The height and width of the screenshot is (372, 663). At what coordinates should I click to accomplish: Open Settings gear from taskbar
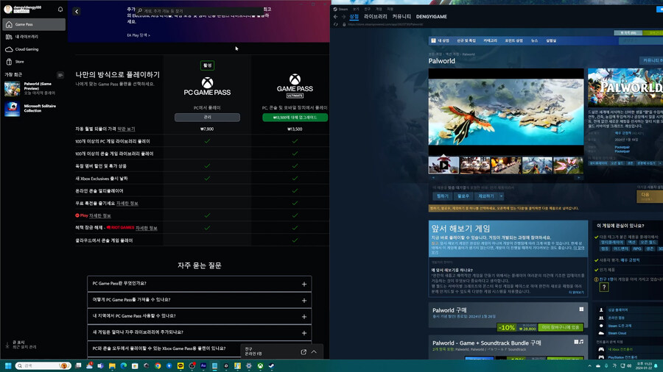pos(249,365)
